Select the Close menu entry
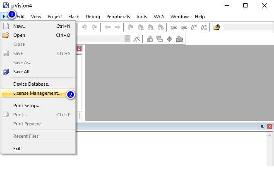This screenshot has width=274, height=173. click(38, 44)
